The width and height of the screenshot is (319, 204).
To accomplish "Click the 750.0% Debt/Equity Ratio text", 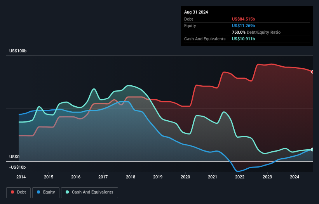I will (x=256, y=32).
